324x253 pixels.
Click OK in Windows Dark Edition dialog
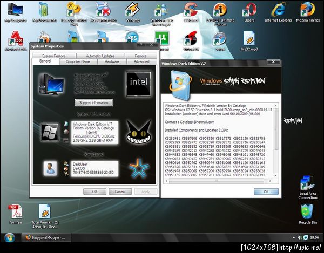pos(266,192)
